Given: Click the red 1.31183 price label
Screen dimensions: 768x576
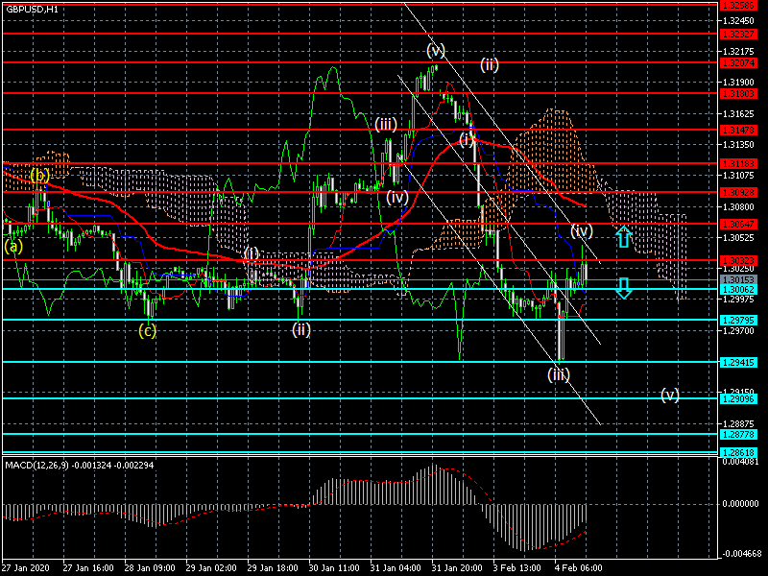Looking at the screenshot, I should [x=738, y=163].
